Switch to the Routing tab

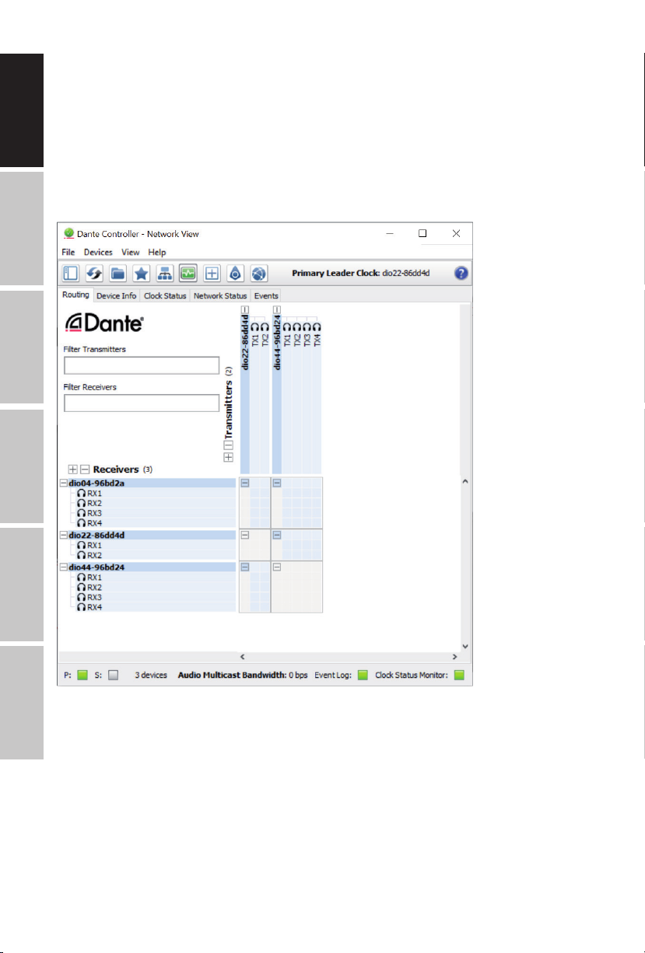pyautogui.click(x=75, y=295)
